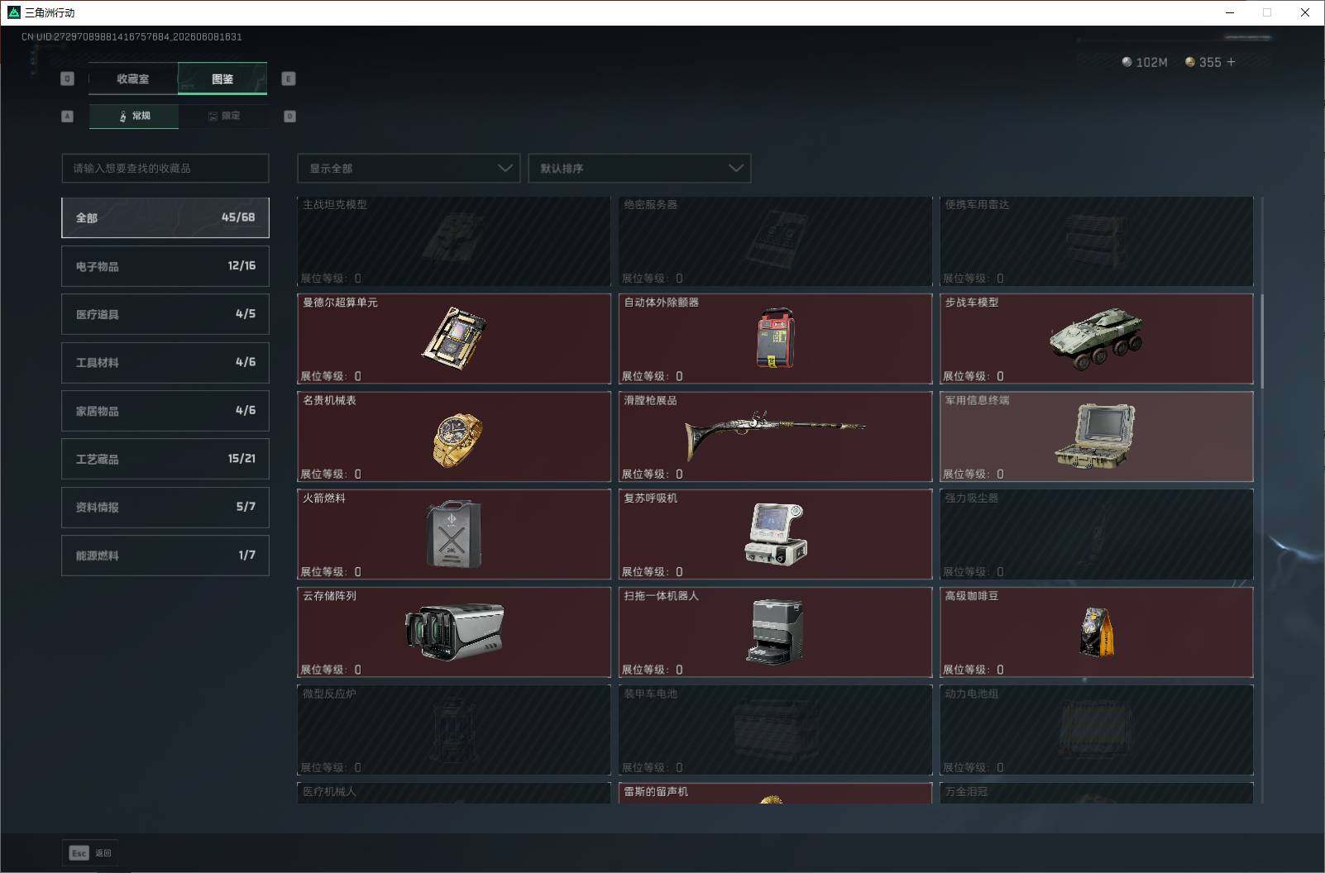The image size is (1325, 873).
Task: Click the collectible search input field
Action: point(165,168)
